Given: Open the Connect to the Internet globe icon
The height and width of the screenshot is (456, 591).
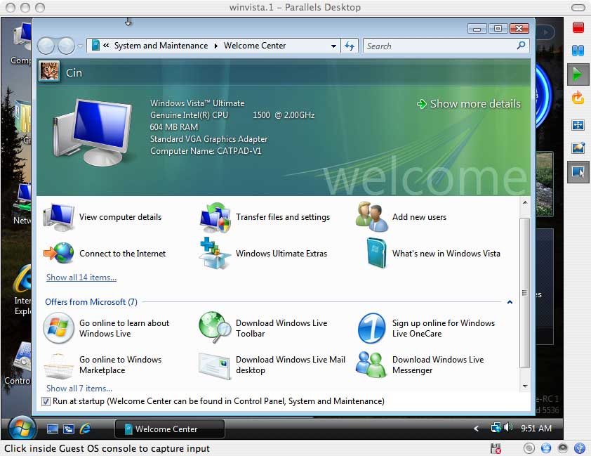Looking at the screenshot, I should point(58,253).
